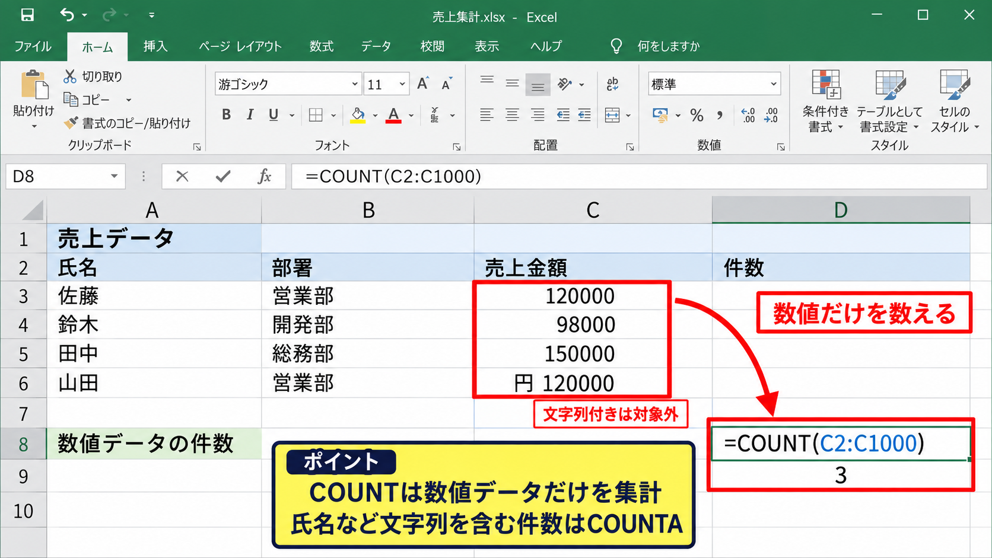Apply percent style
Image resolution: width=992 pixels, height=558 pixels.
click(697, 115)
